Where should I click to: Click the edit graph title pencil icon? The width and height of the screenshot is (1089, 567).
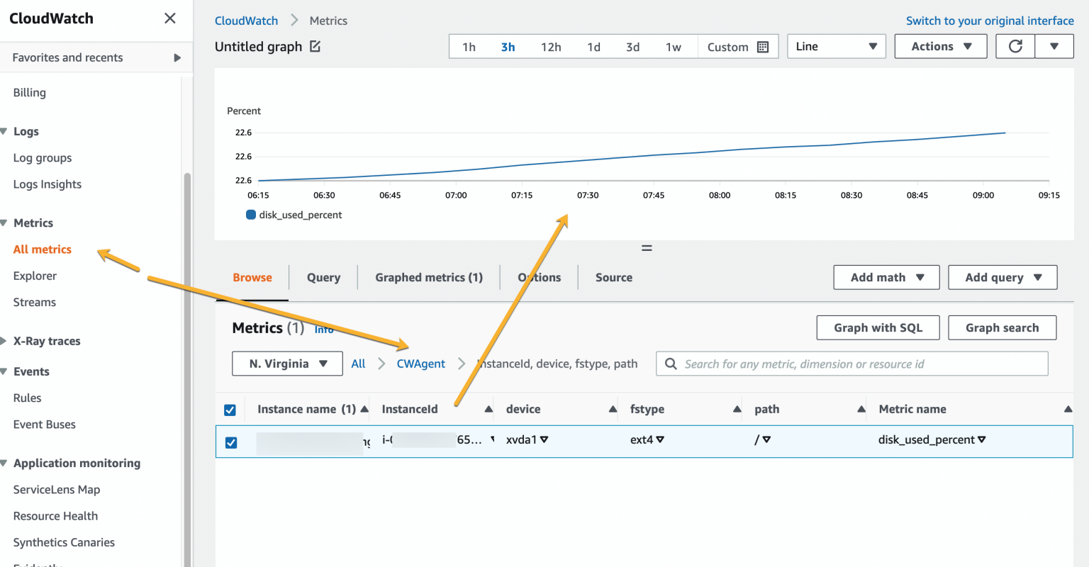click(315, 47)
